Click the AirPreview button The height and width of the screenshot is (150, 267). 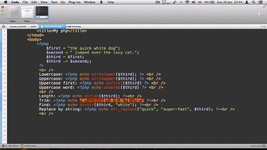[x=28, y=146]
